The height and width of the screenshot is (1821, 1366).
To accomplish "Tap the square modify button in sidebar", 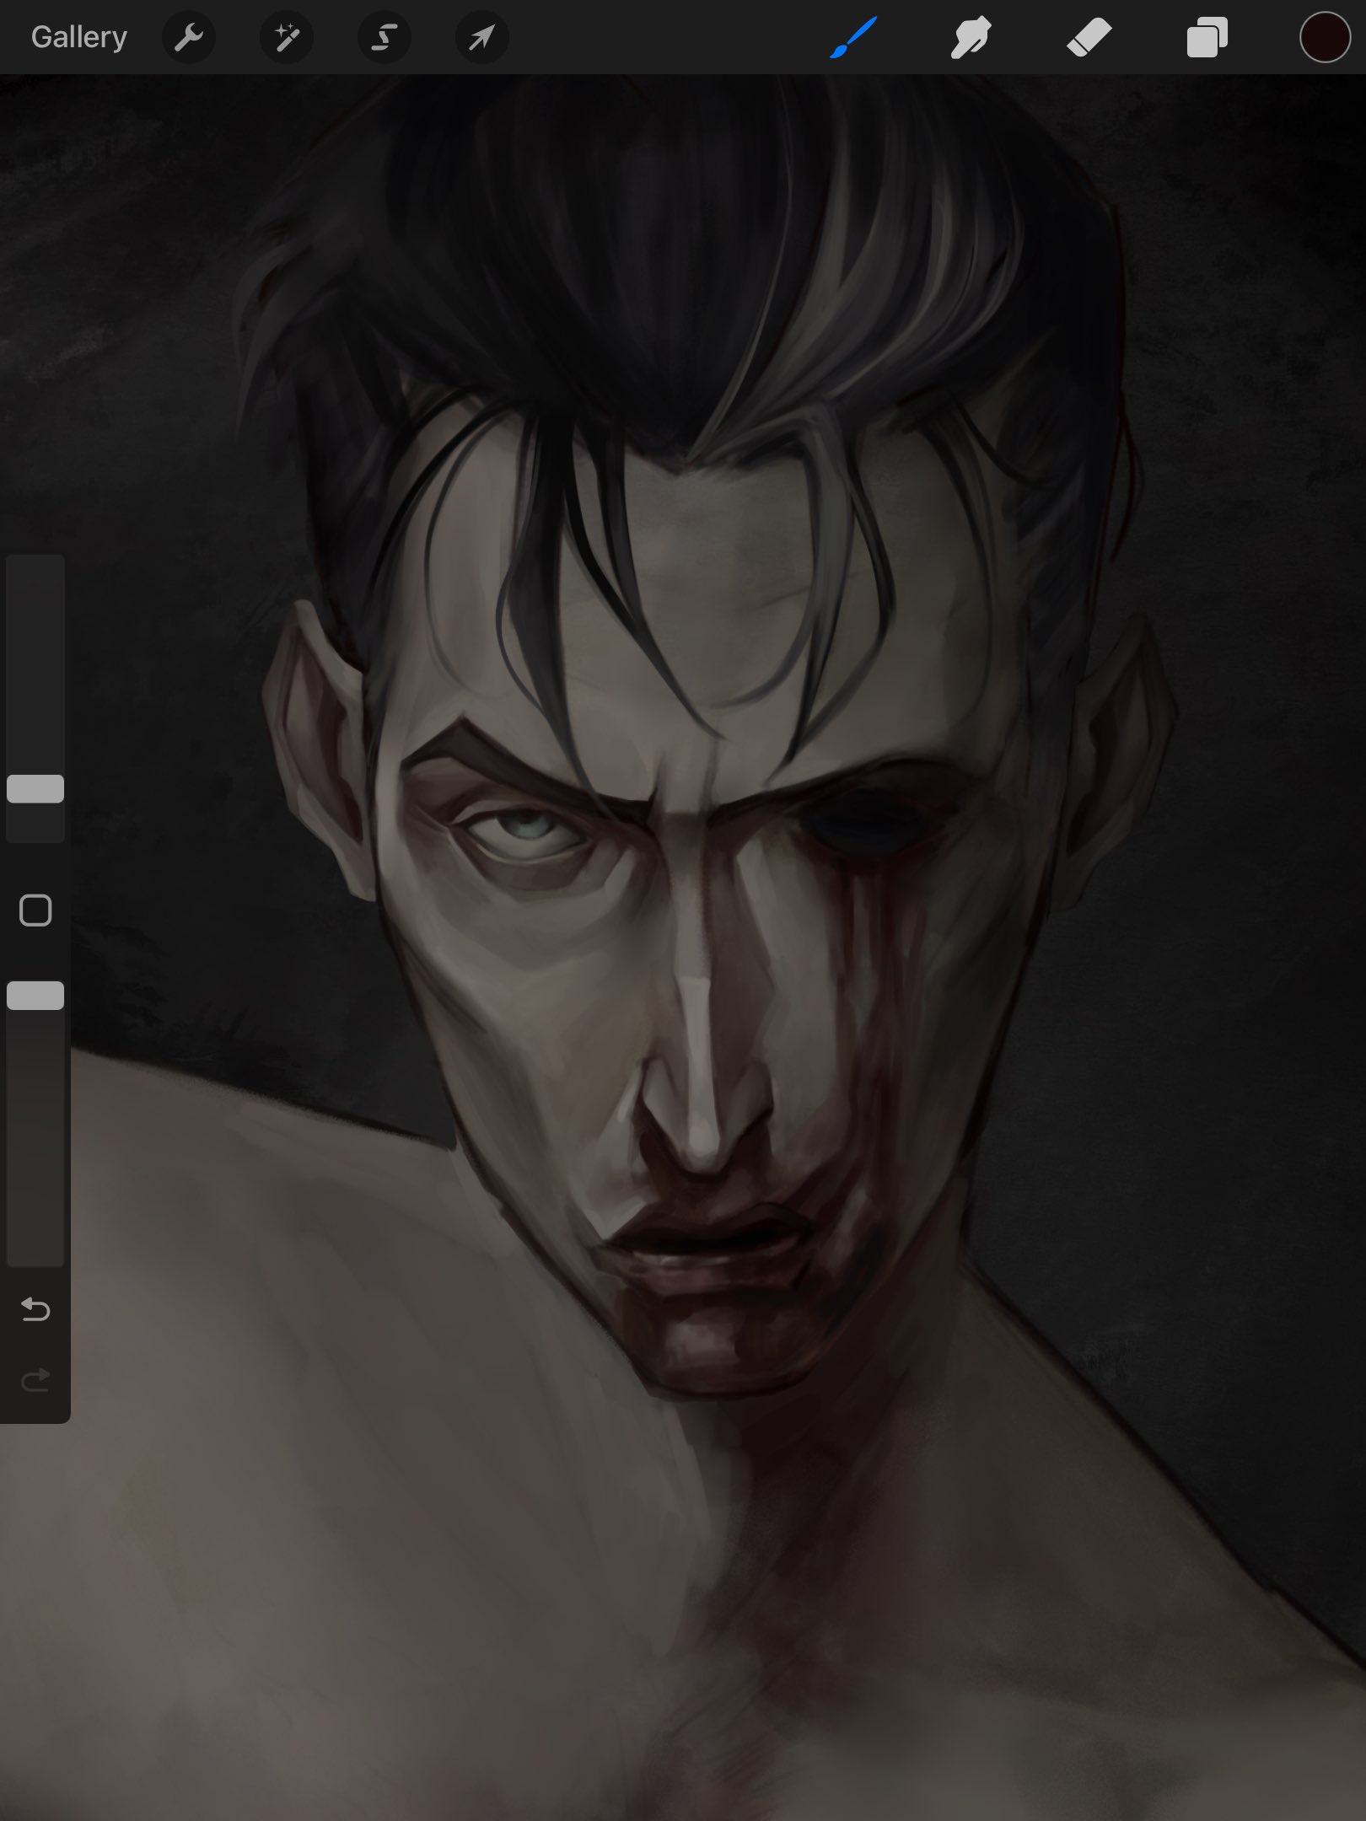I will click(35, 910).
